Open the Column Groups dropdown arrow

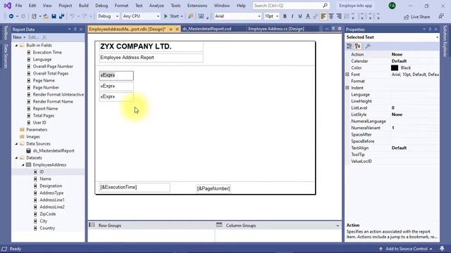[338, 226]
